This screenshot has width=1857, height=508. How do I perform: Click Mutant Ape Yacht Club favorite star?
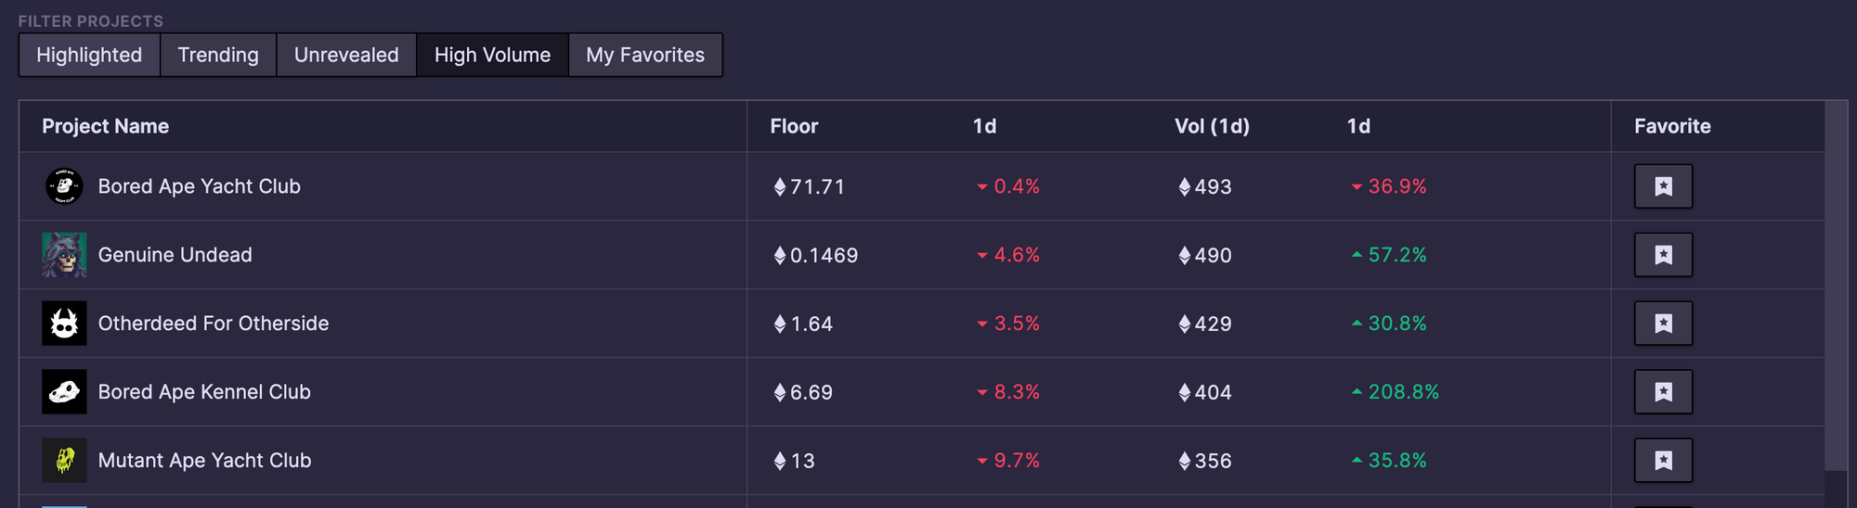[x=1663, y=461]
